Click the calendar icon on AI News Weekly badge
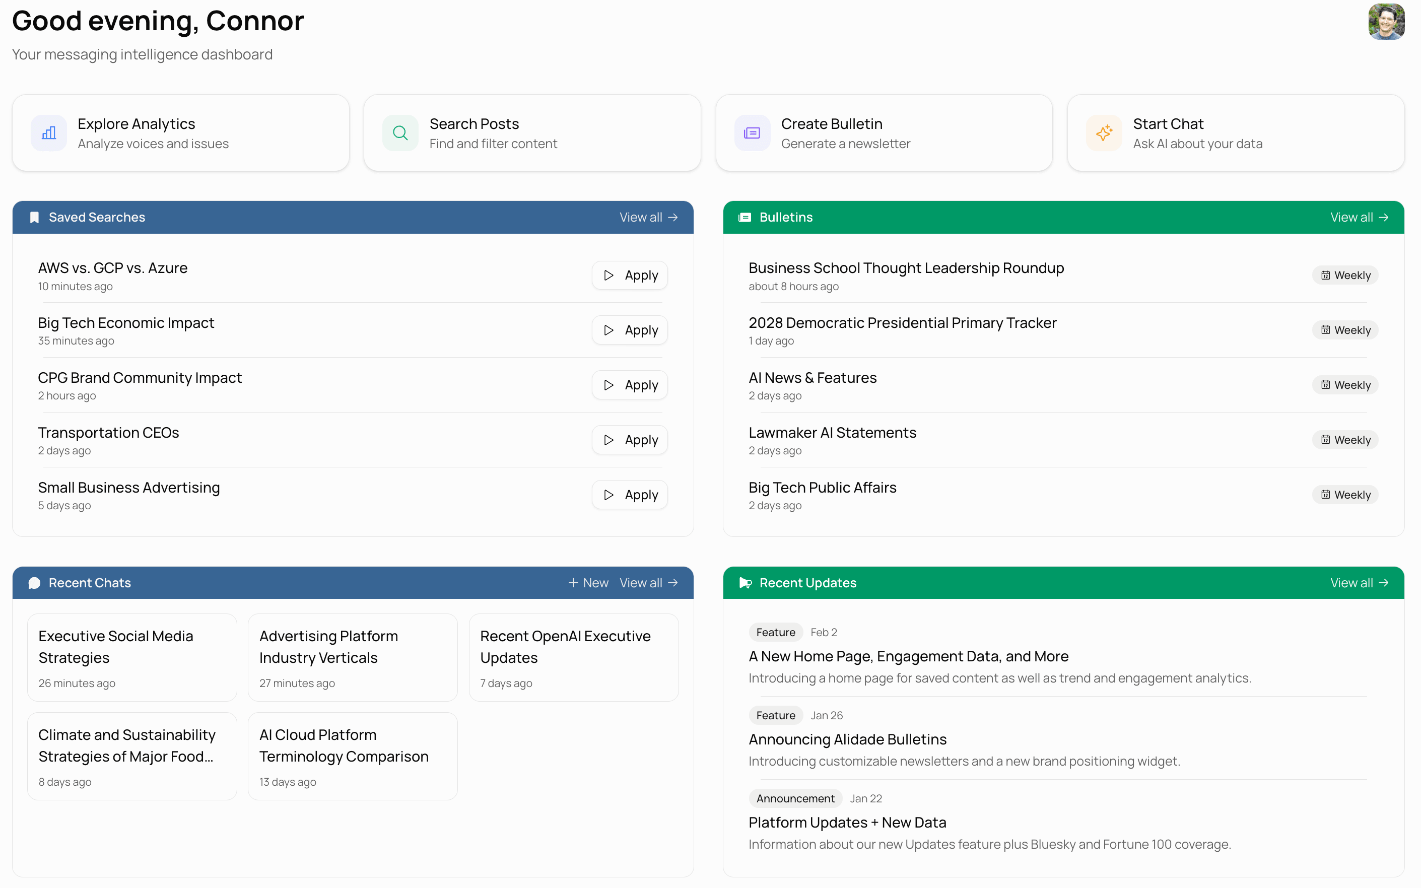The width and height of the screenshot is (1421, 888). pos(1326,385)
